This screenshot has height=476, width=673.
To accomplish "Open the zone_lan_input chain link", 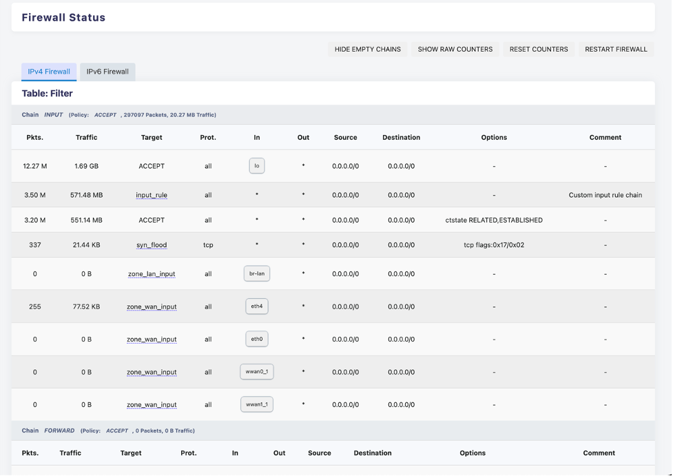I will pyautogui.click(x=151, y=273).
